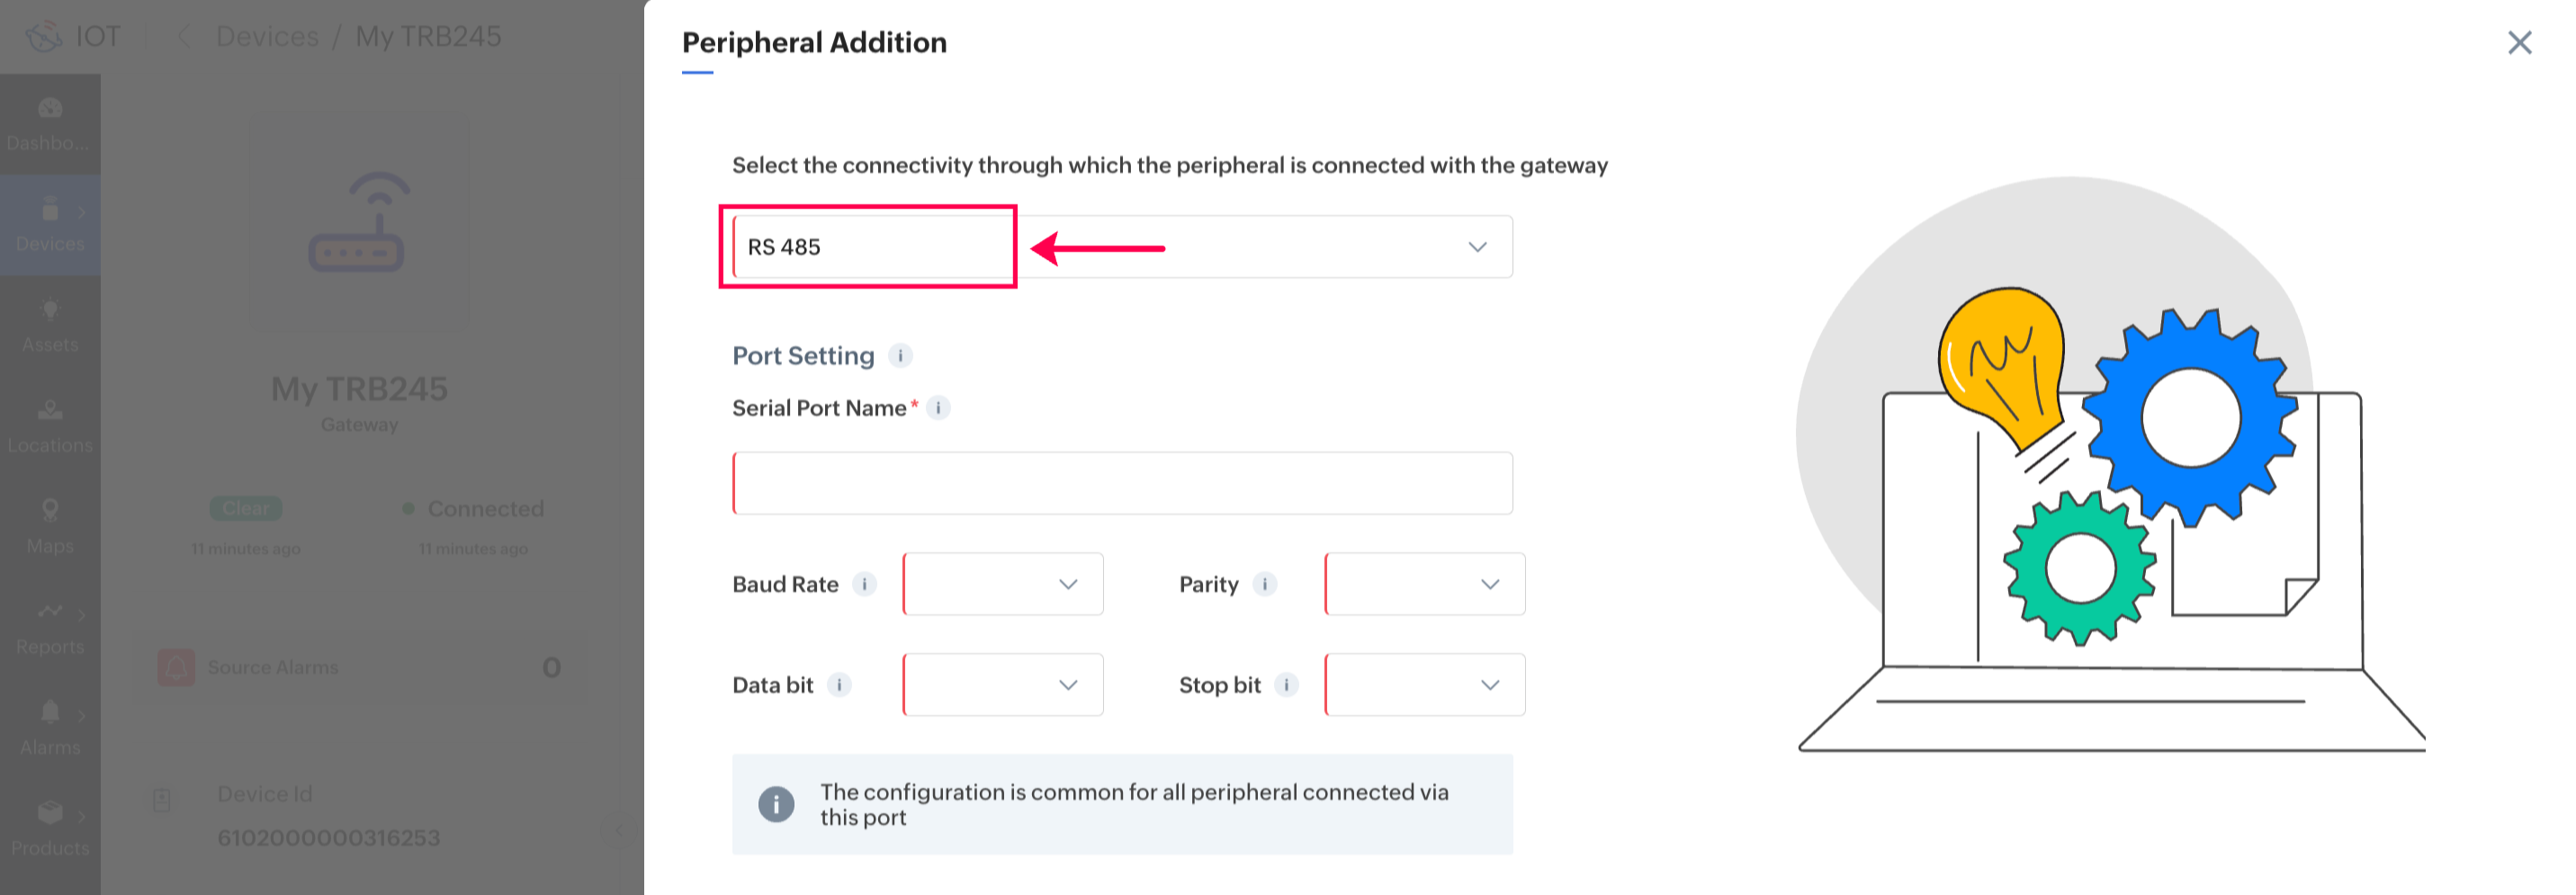Open Reports from the sidebar
The image size is (2576, 895).
point(50,627)
